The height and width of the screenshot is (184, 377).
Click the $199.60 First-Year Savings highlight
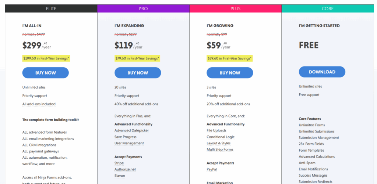[46, 58]
